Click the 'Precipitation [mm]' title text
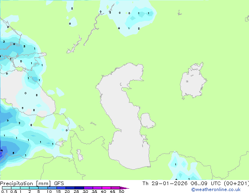Image resolution: width=249 pixels, height=193 pixels. (x=25, y=184)
